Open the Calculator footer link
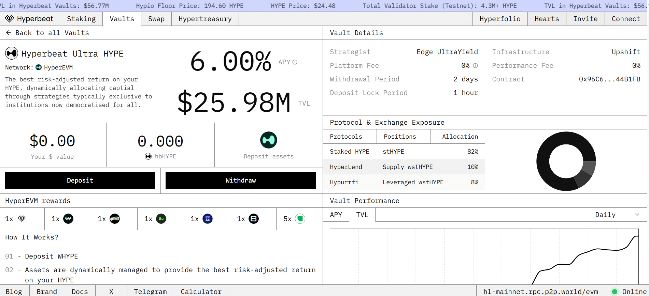Image resolution: width=649 pixels, height=296 pixels. pyautogui.click(x=201, y=292)
